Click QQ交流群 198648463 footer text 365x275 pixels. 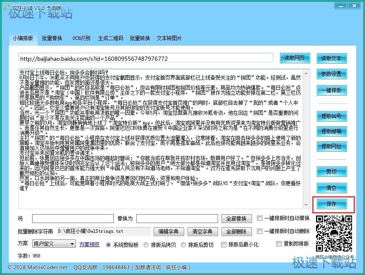(132, 267)
